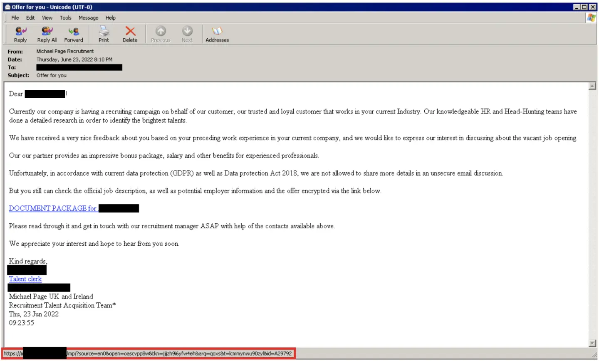Open the Addresses book icon
The height and width of the screenshot is (361, 599).
click(217, 31)
